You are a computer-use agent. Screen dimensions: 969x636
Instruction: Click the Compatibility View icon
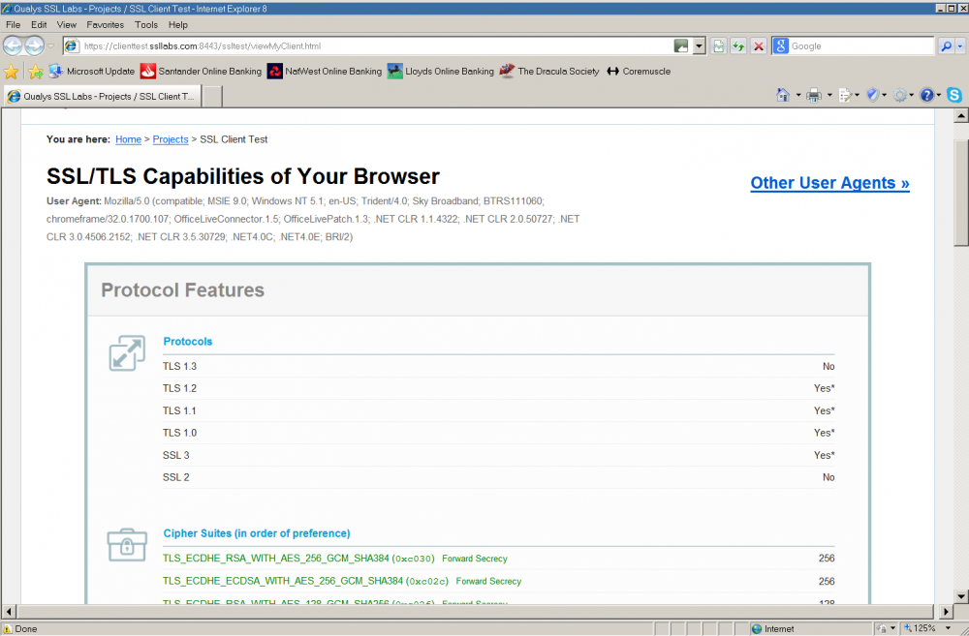pos(718,46)
